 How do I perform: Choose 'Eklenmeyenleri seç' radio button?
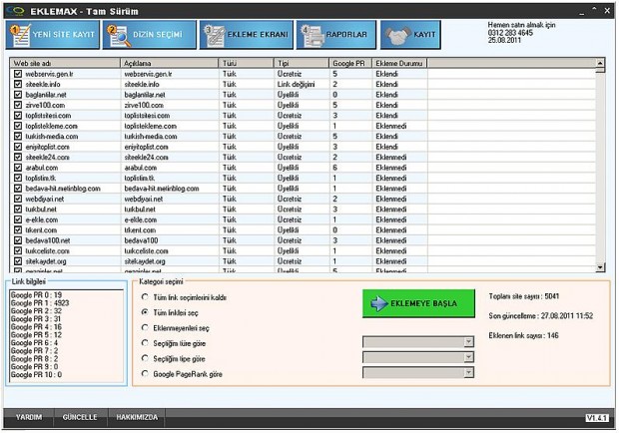tap(146, 326)
